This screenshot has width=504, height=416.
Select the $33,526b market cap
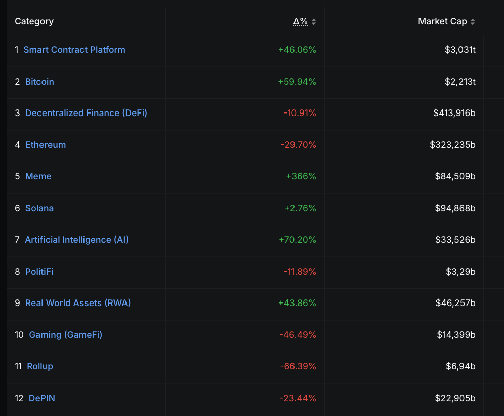(x=455, y=240)
